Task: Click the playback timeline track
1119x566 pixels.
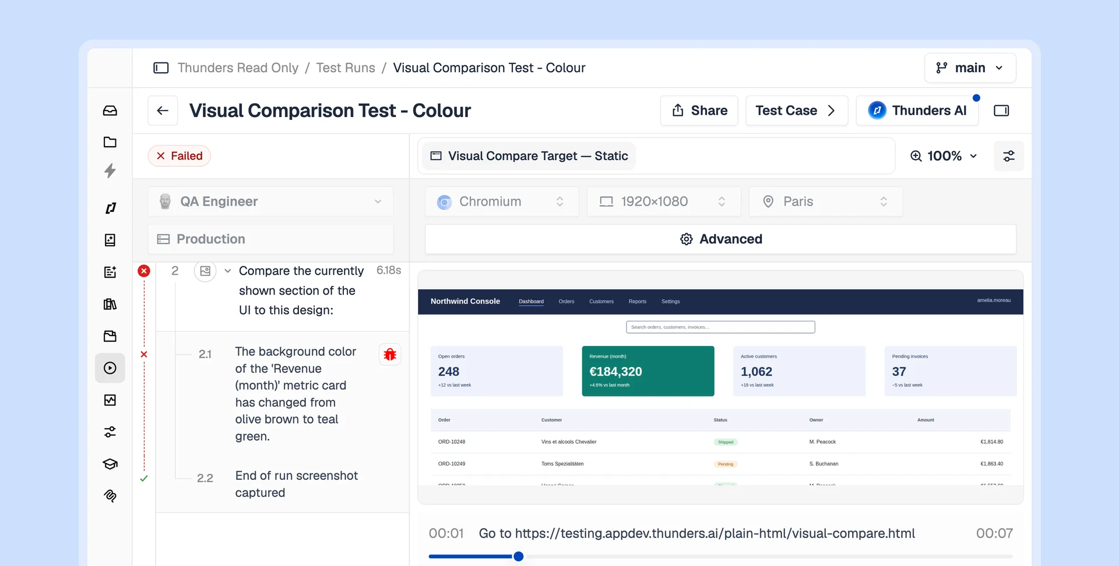Action: (x=721, y=557)
